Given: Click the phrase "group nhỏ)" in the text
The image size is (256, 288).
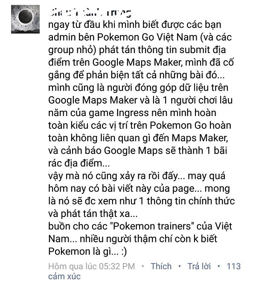Looking at the screenshot, I should pyautogui.click(x=72, y=50).
